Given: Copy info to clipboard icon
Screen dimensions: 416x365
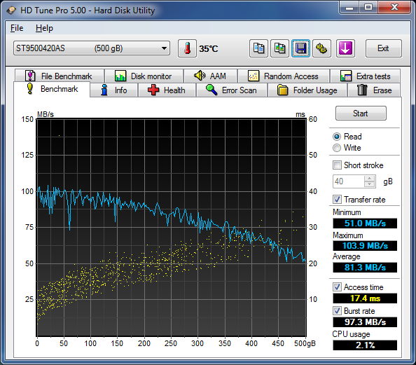Looking at the screenshot, I should (258, 48).
